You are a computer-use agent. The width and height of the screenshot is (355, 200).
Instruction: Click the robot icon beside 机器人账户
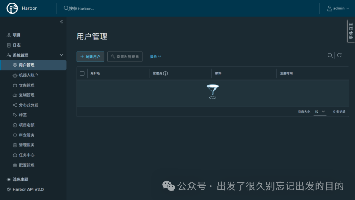15,75
